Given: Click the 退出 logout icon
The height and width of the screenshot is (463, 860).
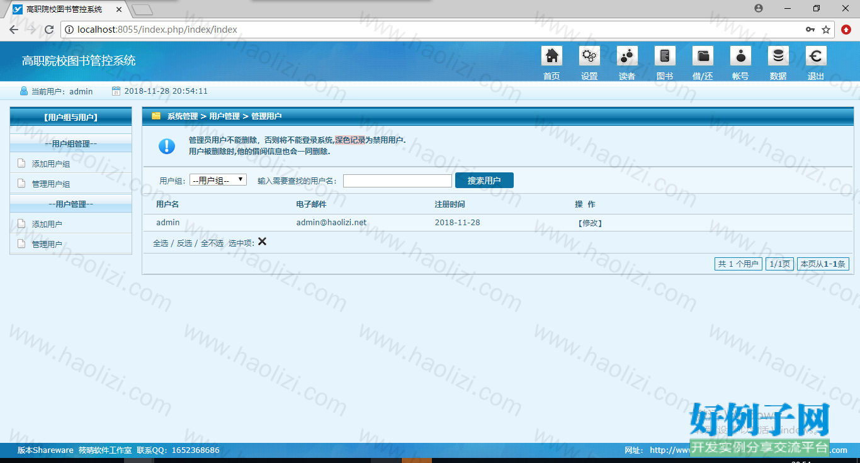Looking at the screenshot, I should click(x=816, y=56).
